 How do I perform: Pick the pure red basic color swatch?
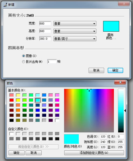12,100
